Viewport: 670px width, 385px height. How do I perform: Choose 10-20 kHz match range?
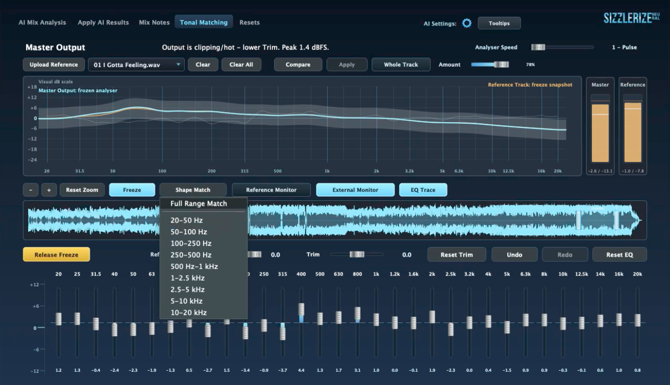pyautogui.click(x=204, y=313)
